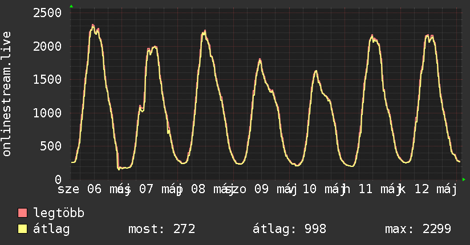Click the 500 y-axis label

click(51, 146)
